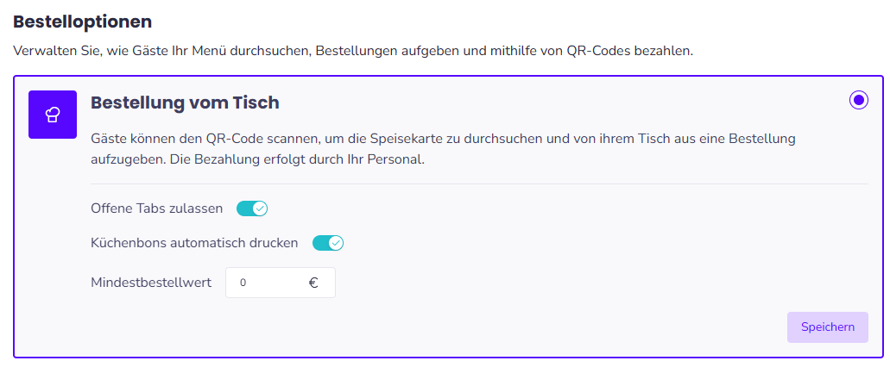This screenshot has width=890, height=367.
Task: Click the Bestelloptionen page heading
Action: pyautogui.click(x=82, y=22)
